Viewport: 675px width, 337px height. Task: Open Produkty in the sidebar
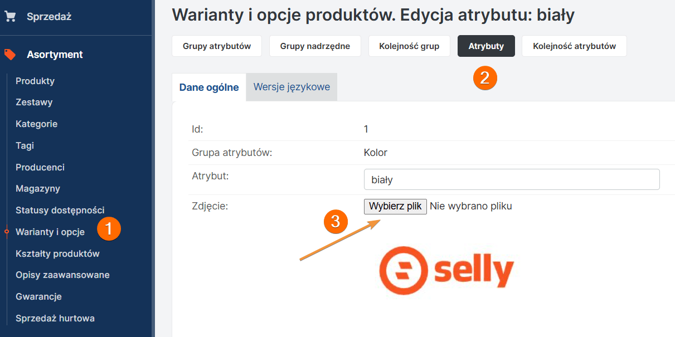35,81
